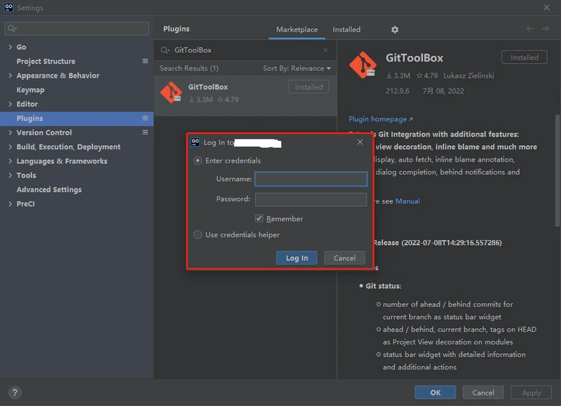Click the 'Git status:' bullet heading
561x406 pixels.
pyautogui.click(x=383, y=286)
